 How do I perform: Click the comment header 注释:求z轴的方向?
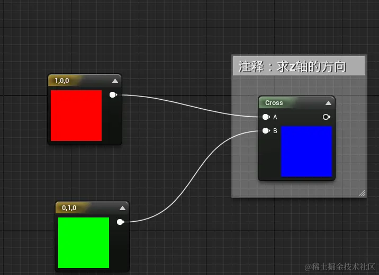tap(299, 66)
